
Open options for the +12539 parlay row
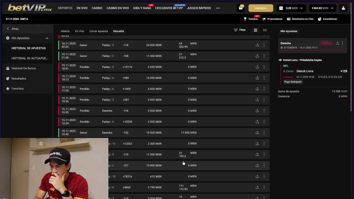coord(264,122)
